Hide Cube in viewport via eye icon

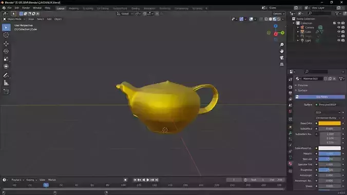click(x=339, y=32)
